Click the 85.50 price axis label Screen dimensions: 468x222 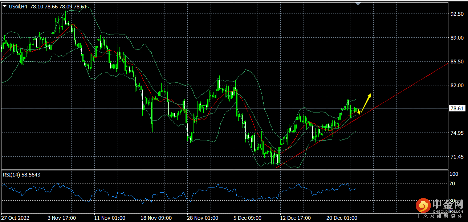(x=457, y=62)
